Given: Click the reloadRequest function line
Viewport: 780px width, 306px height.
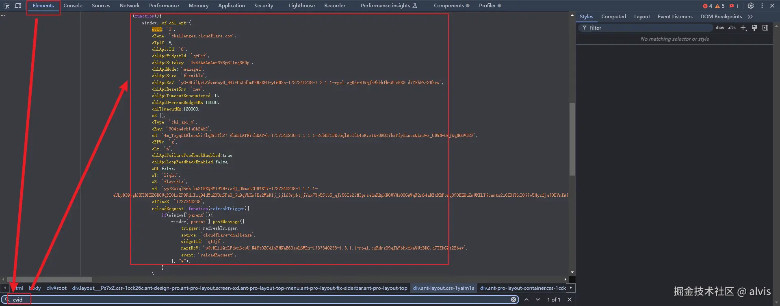Looking at the screenshot, I should click(201, 208).
